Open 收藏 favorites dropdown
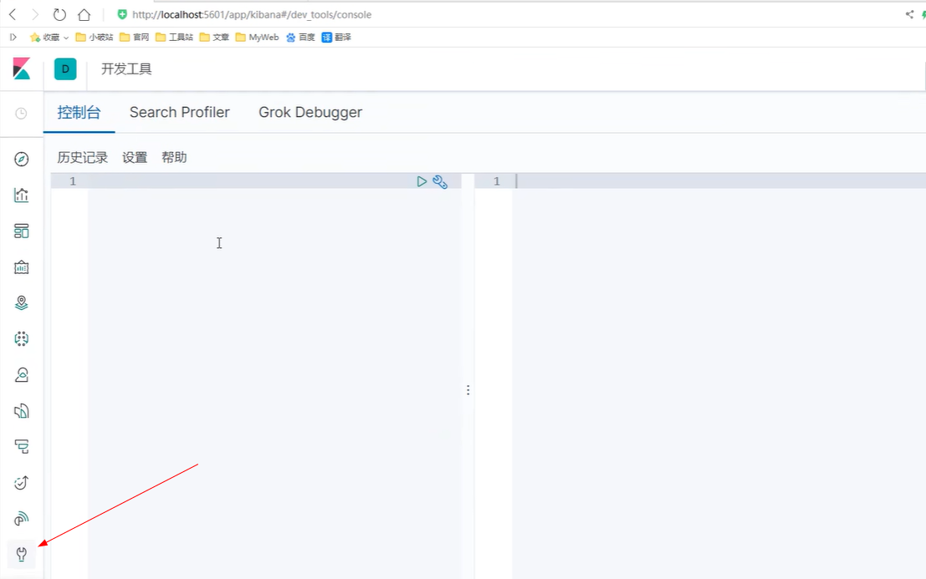This screenshot has height=579, width=926. (x=49, y=37)
